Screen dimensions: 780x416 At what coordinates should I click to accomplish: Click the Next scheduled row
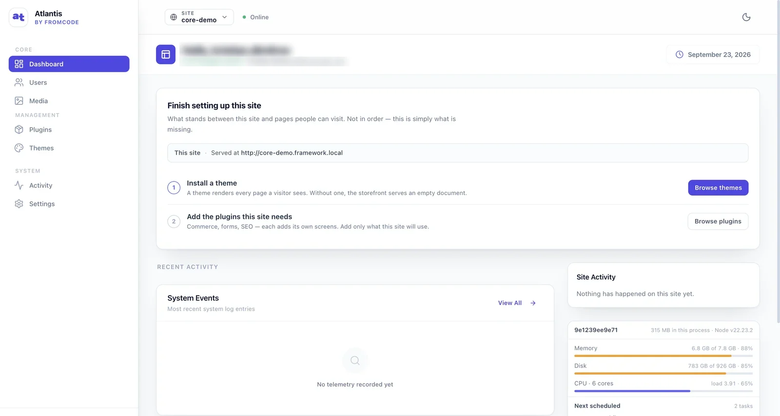pos(663,406)
